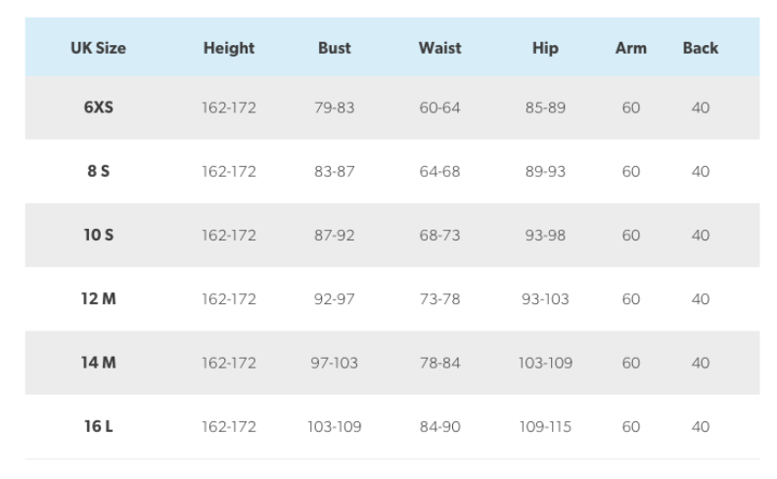Select the 14 M size row label

[98, 363]
